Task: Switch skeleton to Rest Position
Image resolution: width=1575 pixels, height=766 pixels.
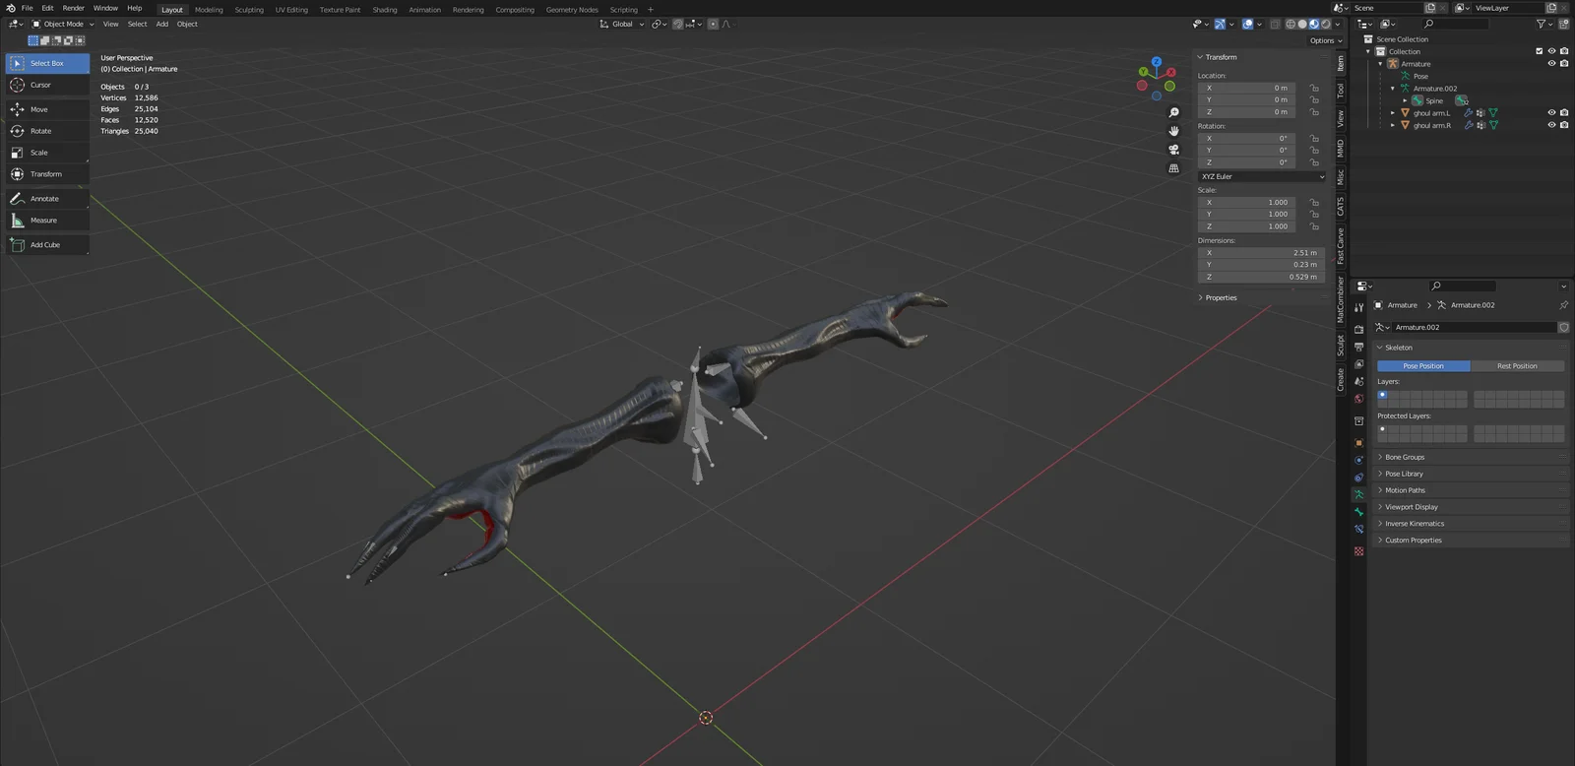Action: pyautogui.click(x=1516, y=366)
